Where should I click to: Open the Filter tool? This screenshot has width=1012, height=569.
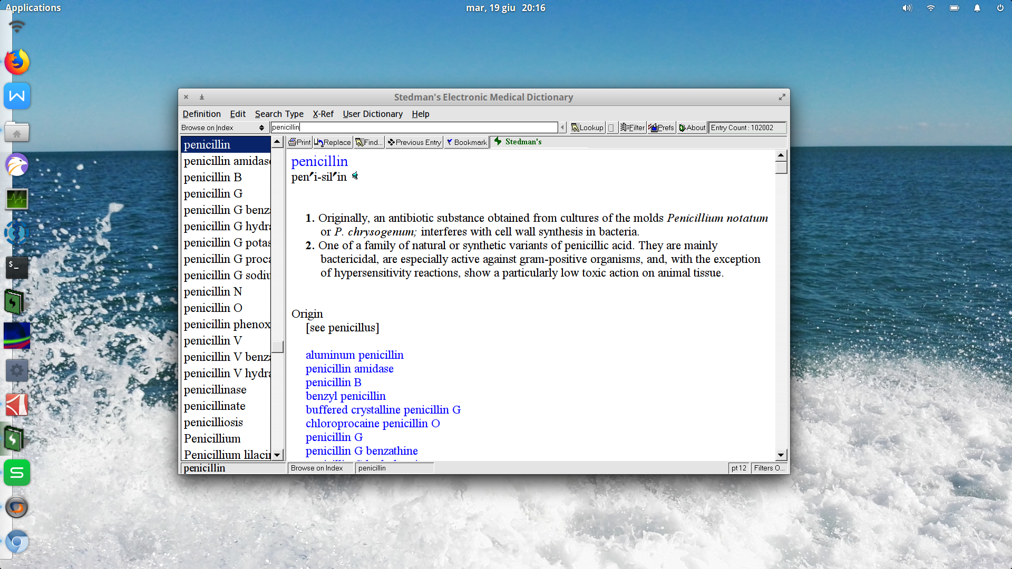click(x=632, y=127)
